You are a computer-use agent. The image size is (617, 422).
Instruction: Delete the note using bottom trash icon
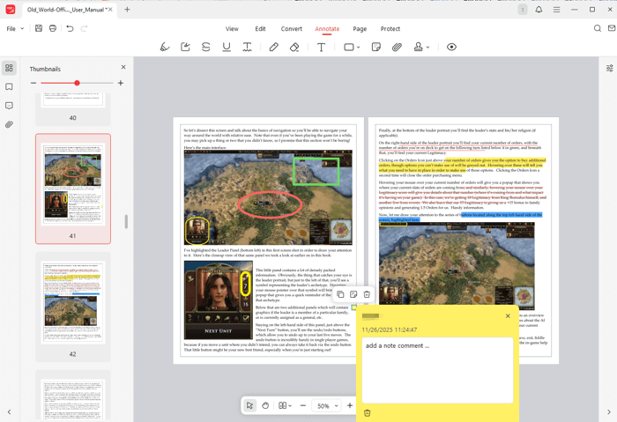pyautogui.click(x=368, y=412)
